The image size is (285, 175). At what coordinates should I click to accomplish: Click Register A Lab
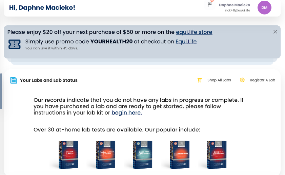click(262, 80)
